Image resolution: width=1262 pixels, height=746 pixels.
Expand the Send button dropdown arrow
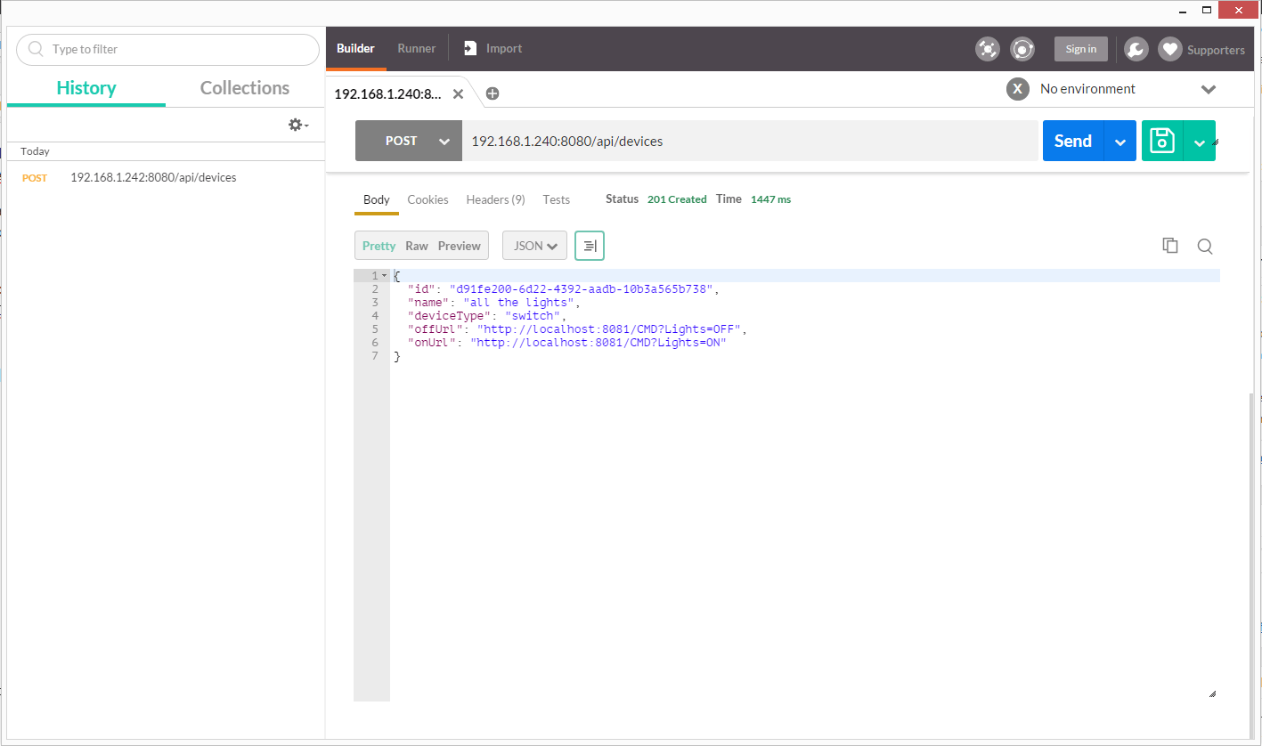click(x=1120, y=141)
